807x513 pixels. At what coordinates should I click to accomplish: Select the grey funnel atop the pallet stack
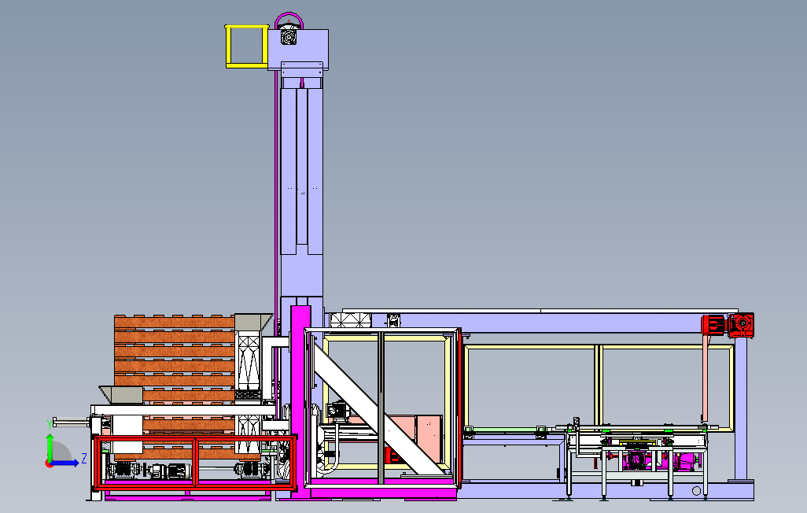tap(253, 323)
